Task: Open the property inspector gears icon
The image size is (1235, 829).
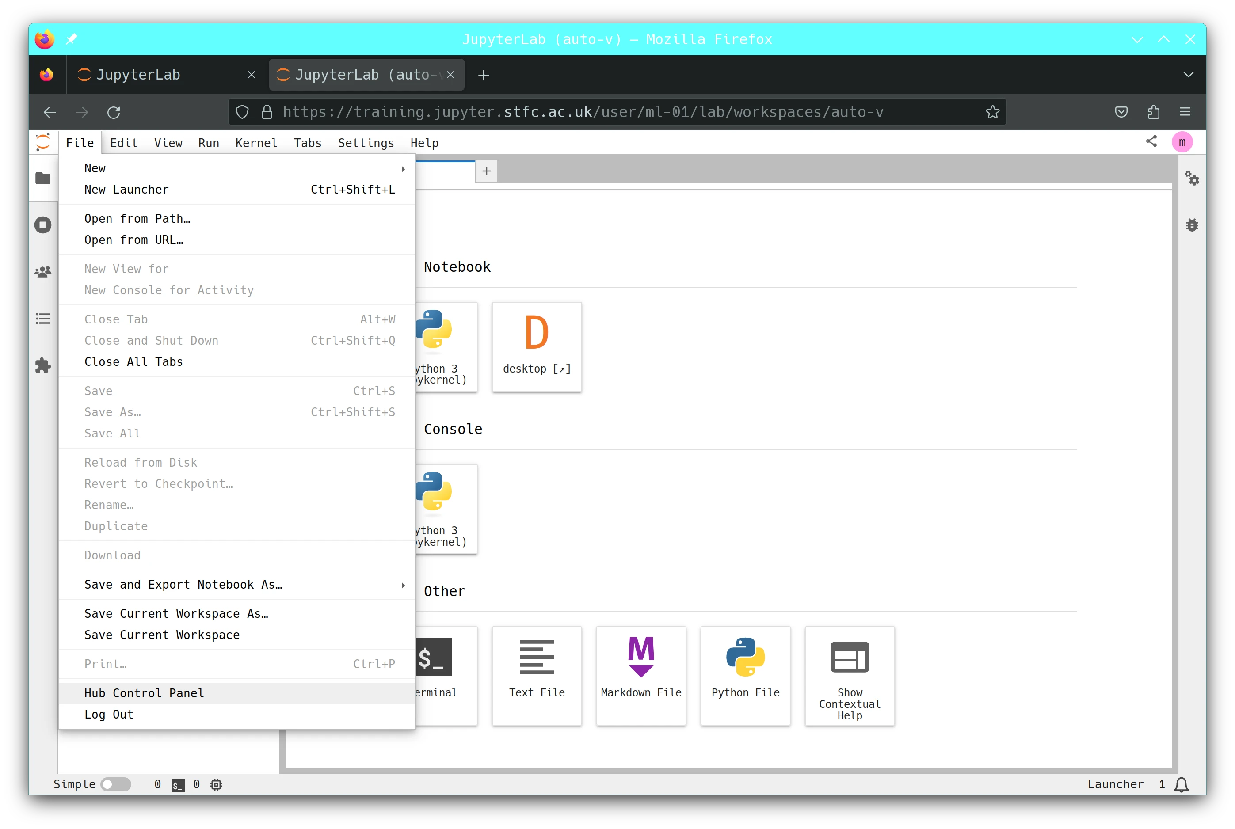Action: pos(1192,178)
